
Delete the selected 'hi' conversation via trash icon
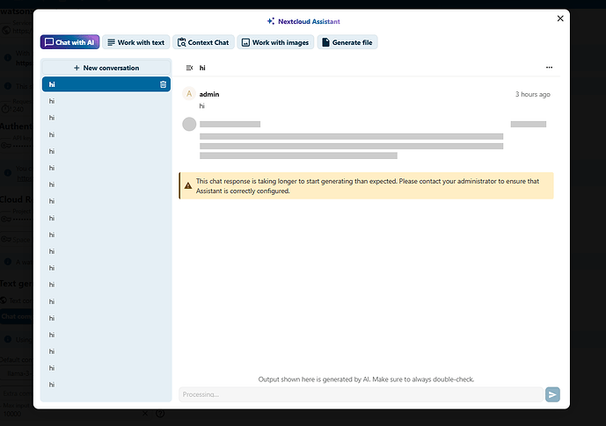163,84
